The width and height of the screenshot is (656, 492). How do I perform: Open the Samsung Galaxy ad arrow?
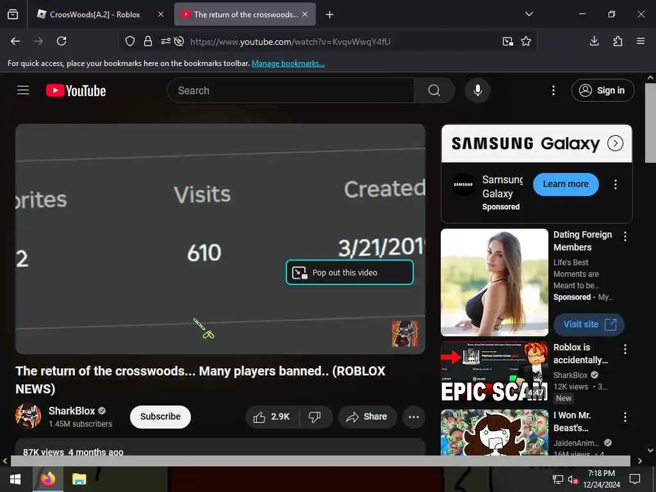(615, 143)
